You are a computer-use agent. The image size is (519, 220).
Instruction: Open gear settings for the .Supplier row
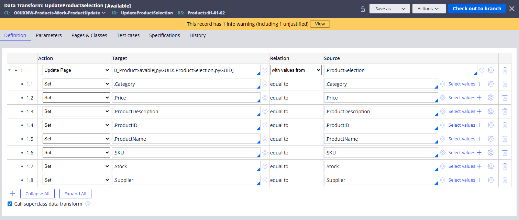pos(491,180)
